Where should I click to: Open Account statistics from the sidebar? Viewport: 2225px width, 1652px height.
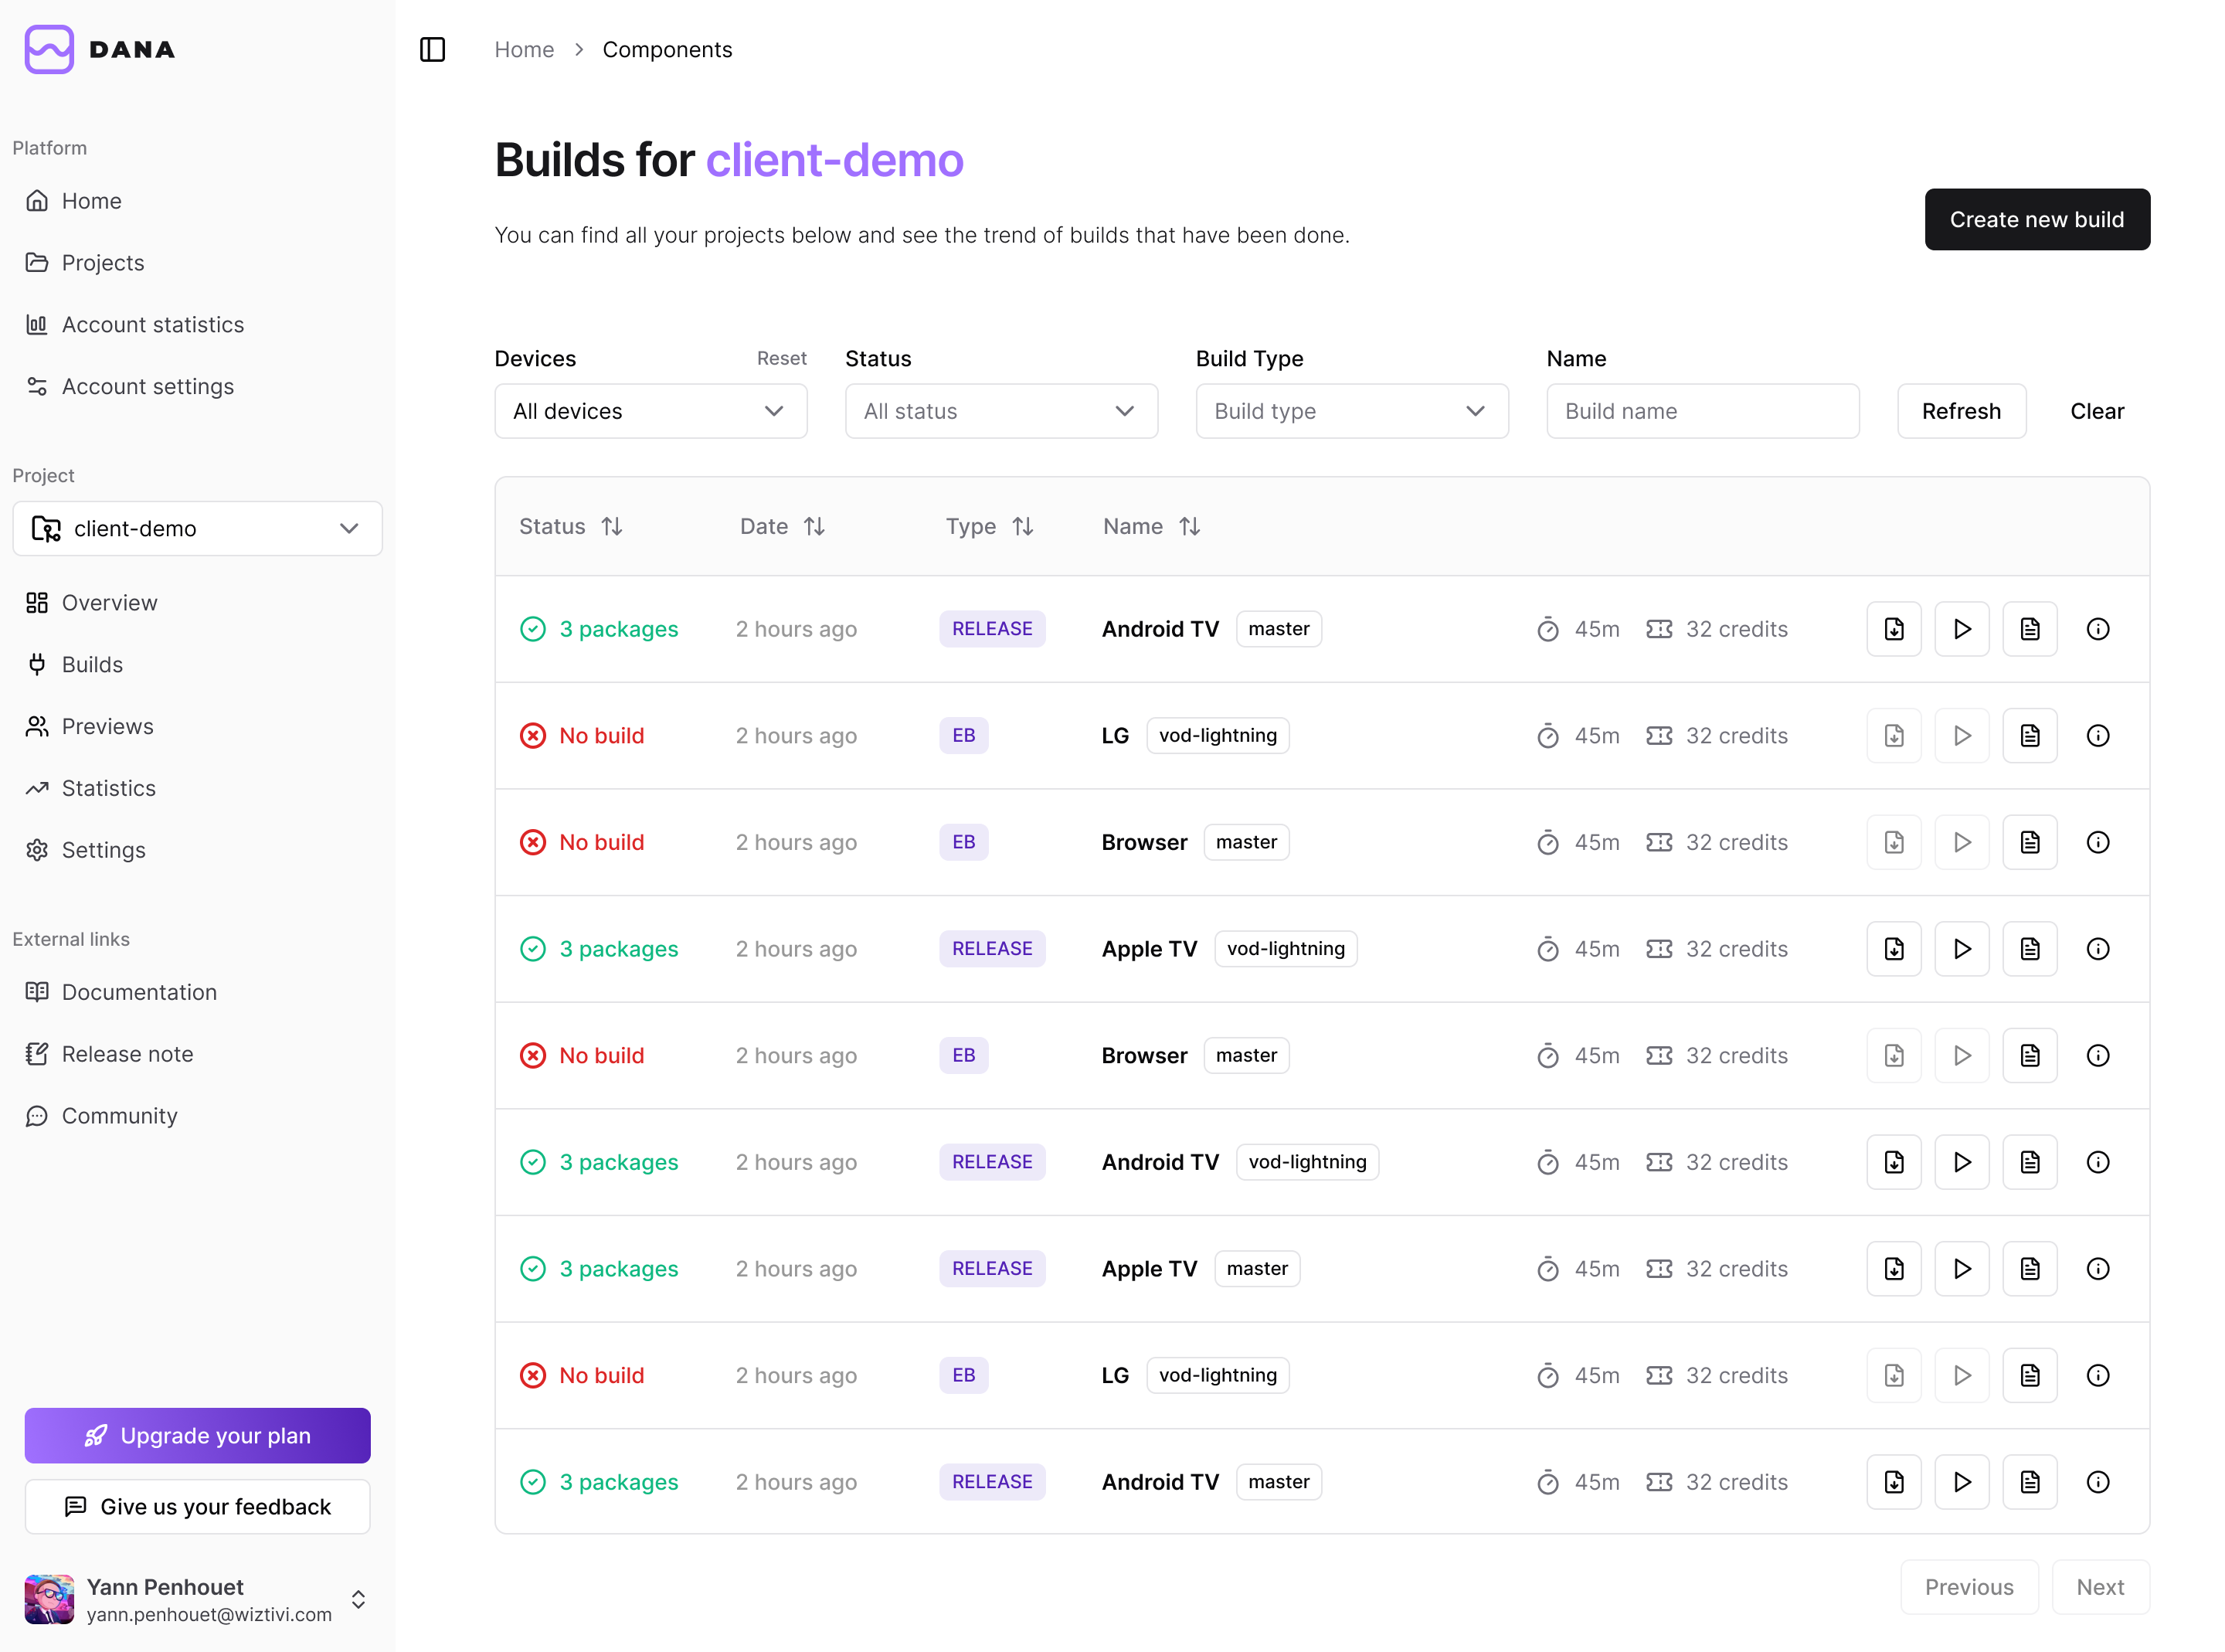click(152, 324)
